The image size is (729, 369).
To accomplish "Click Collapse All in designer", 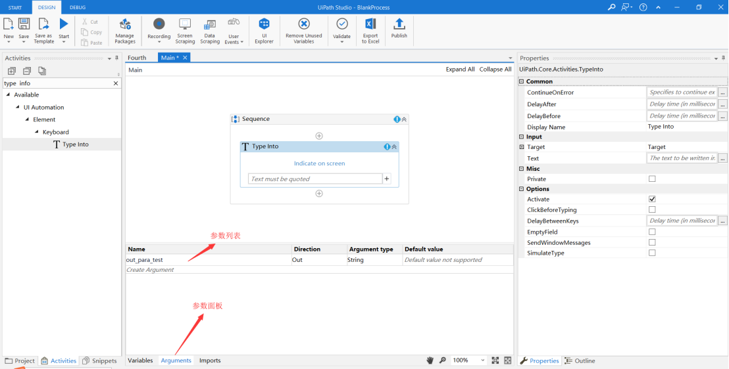I will coord(495,69).
